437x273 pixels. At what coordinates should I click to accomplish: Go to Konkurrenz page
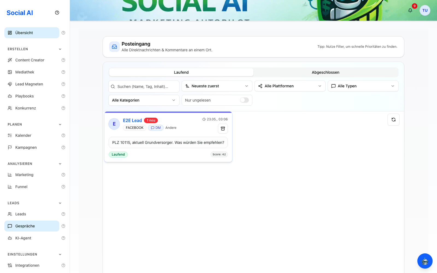(32, 108)
